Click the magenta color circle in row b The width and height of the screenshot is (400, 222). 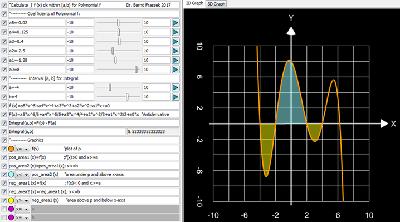(x=11, y=218)
